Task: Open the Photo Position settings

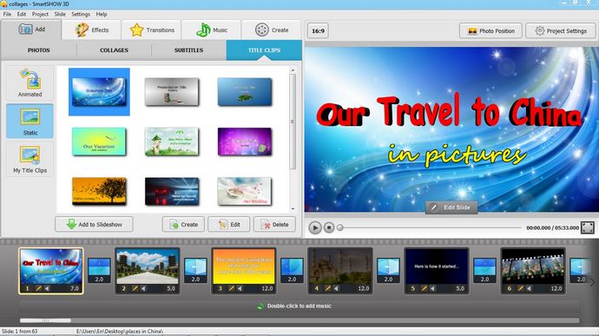Action: click(490, 31)
